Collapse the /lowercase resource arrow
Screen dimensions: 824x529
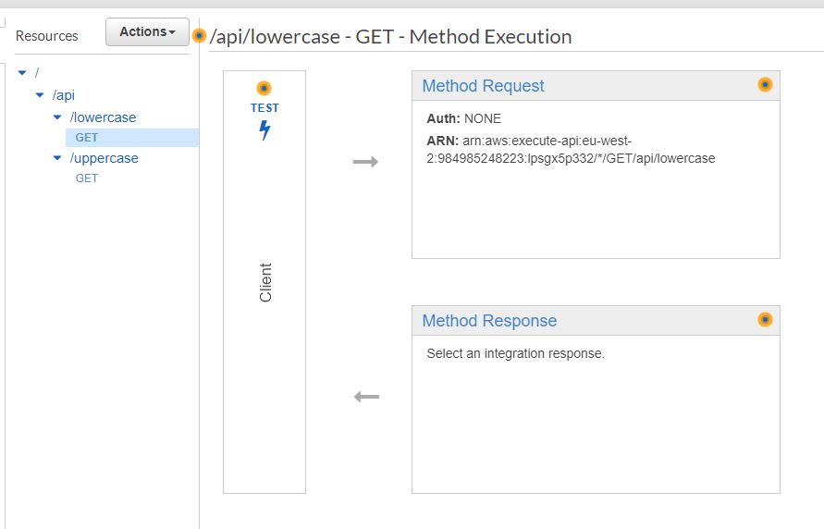[x=57, y=117]
